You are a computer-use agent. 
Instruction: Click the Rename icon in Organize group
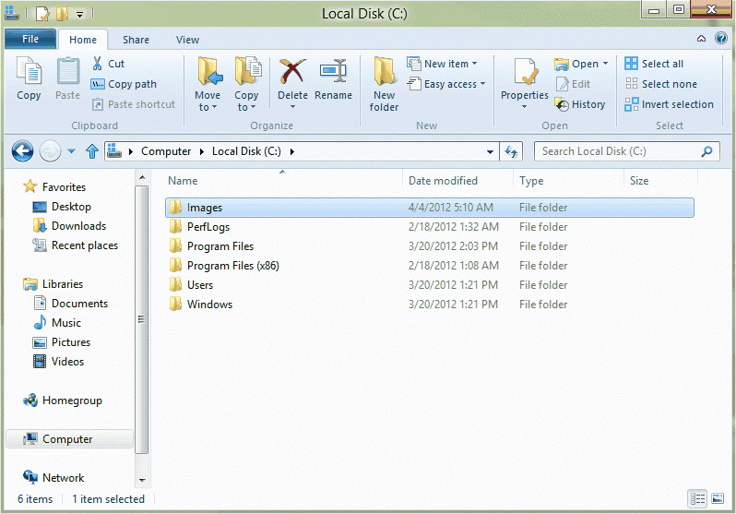click(x=333, y=72)
